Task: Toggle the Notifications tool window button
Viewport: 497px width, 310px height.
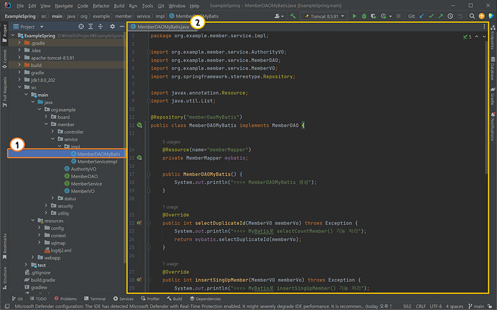Action: pos(493,126)
